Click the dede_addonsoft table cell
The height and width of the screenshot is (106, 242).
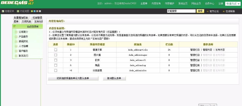[x=138, y=60]
